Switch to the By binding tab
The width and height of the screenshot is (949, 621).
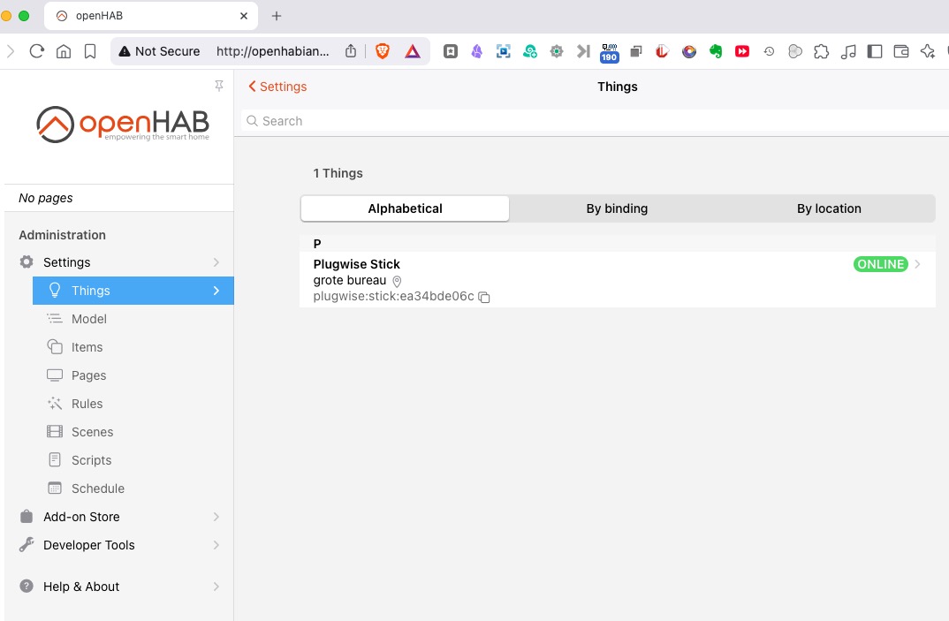[617, 208]
